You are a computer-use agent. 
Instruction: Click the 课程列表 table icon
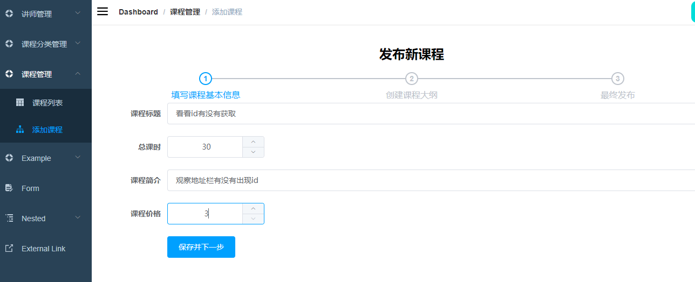click(x=20, y=102)
